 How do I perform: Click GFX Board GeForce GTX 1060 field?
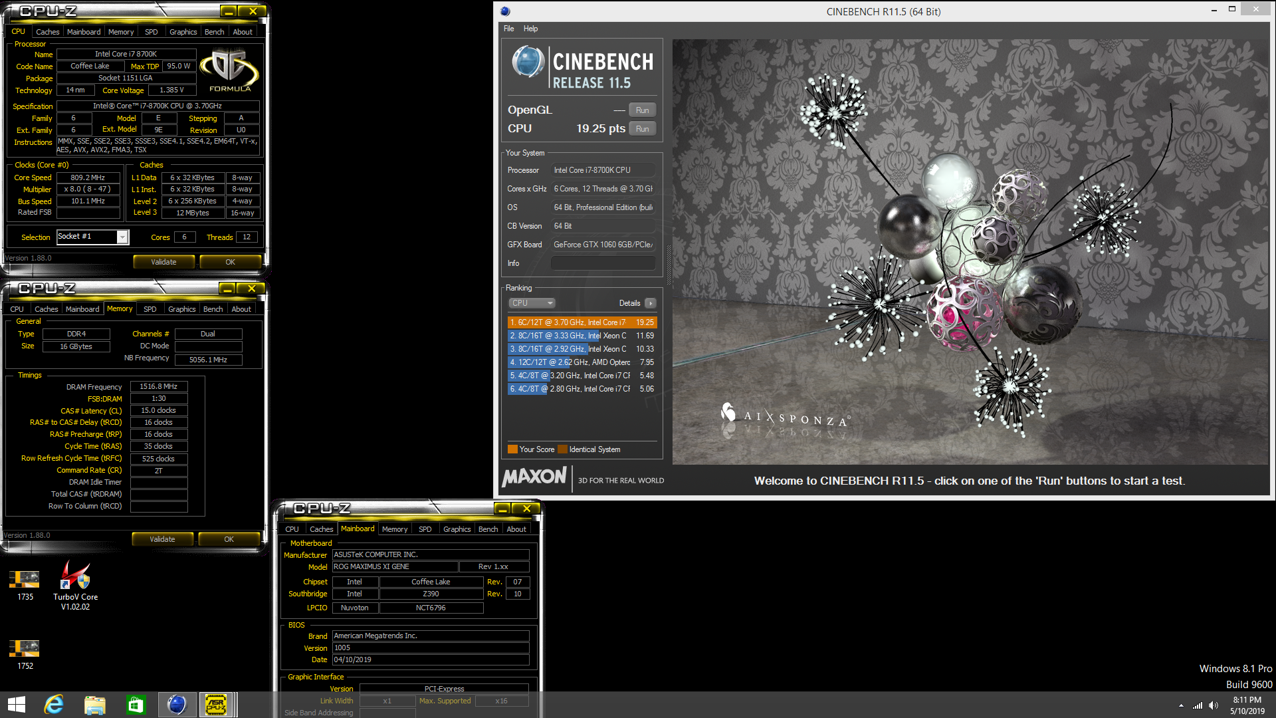pyautogui.click(x=603, y=245)
